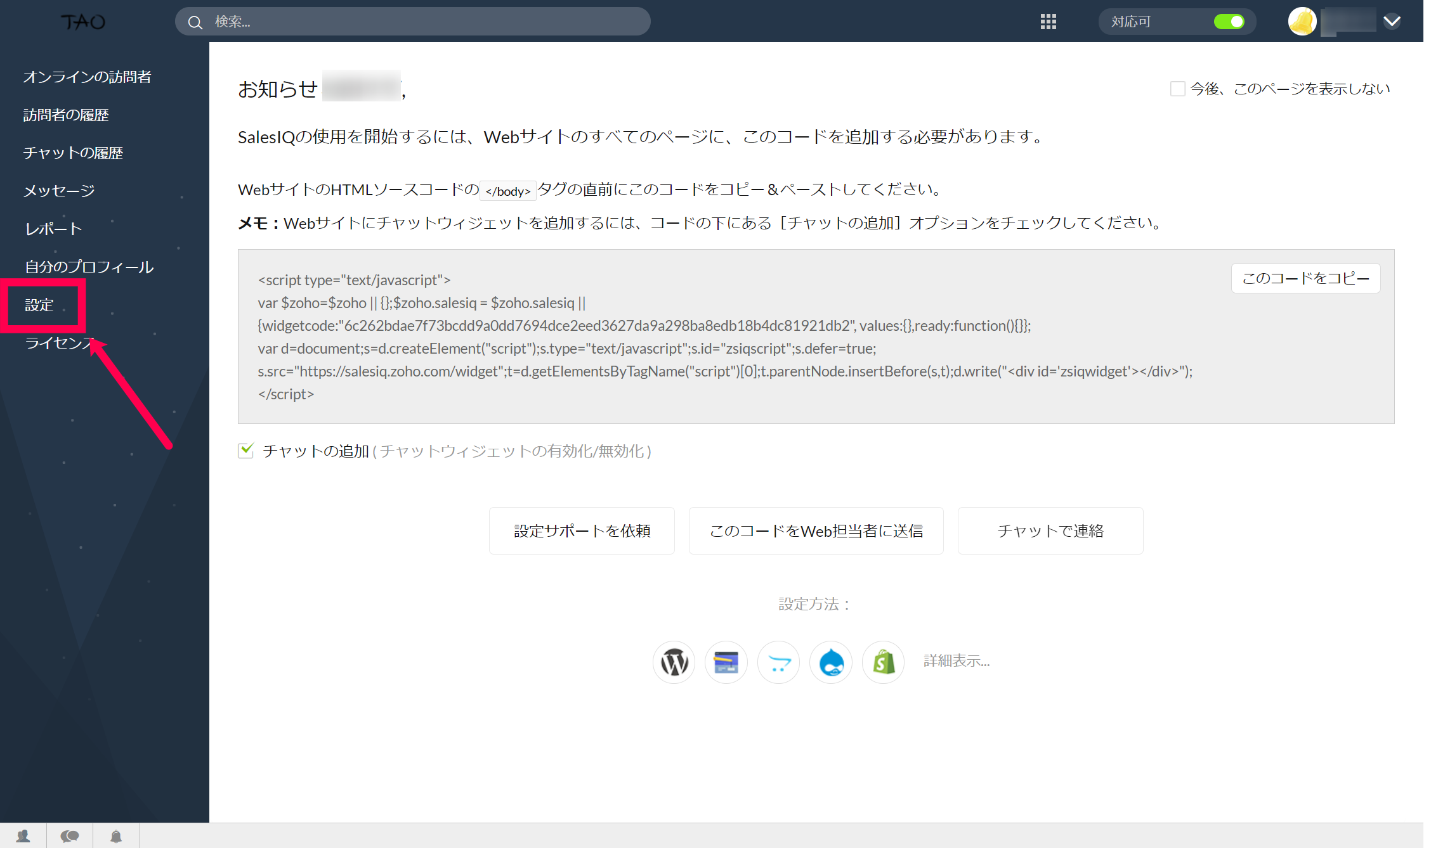
Task: Expand 詳細表示... for more platforms
Action: click(956, 661)
